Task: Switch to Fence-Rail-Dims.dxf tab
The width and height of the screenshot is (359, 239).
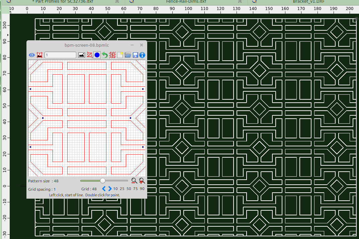Action: click(186, 1)
